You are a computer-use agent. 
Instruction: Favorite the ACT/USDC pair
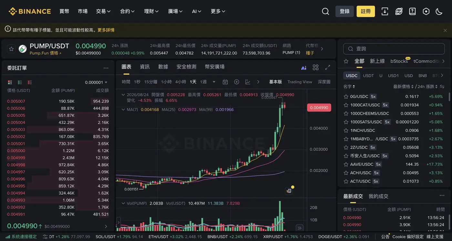click(x=346, y=181)
